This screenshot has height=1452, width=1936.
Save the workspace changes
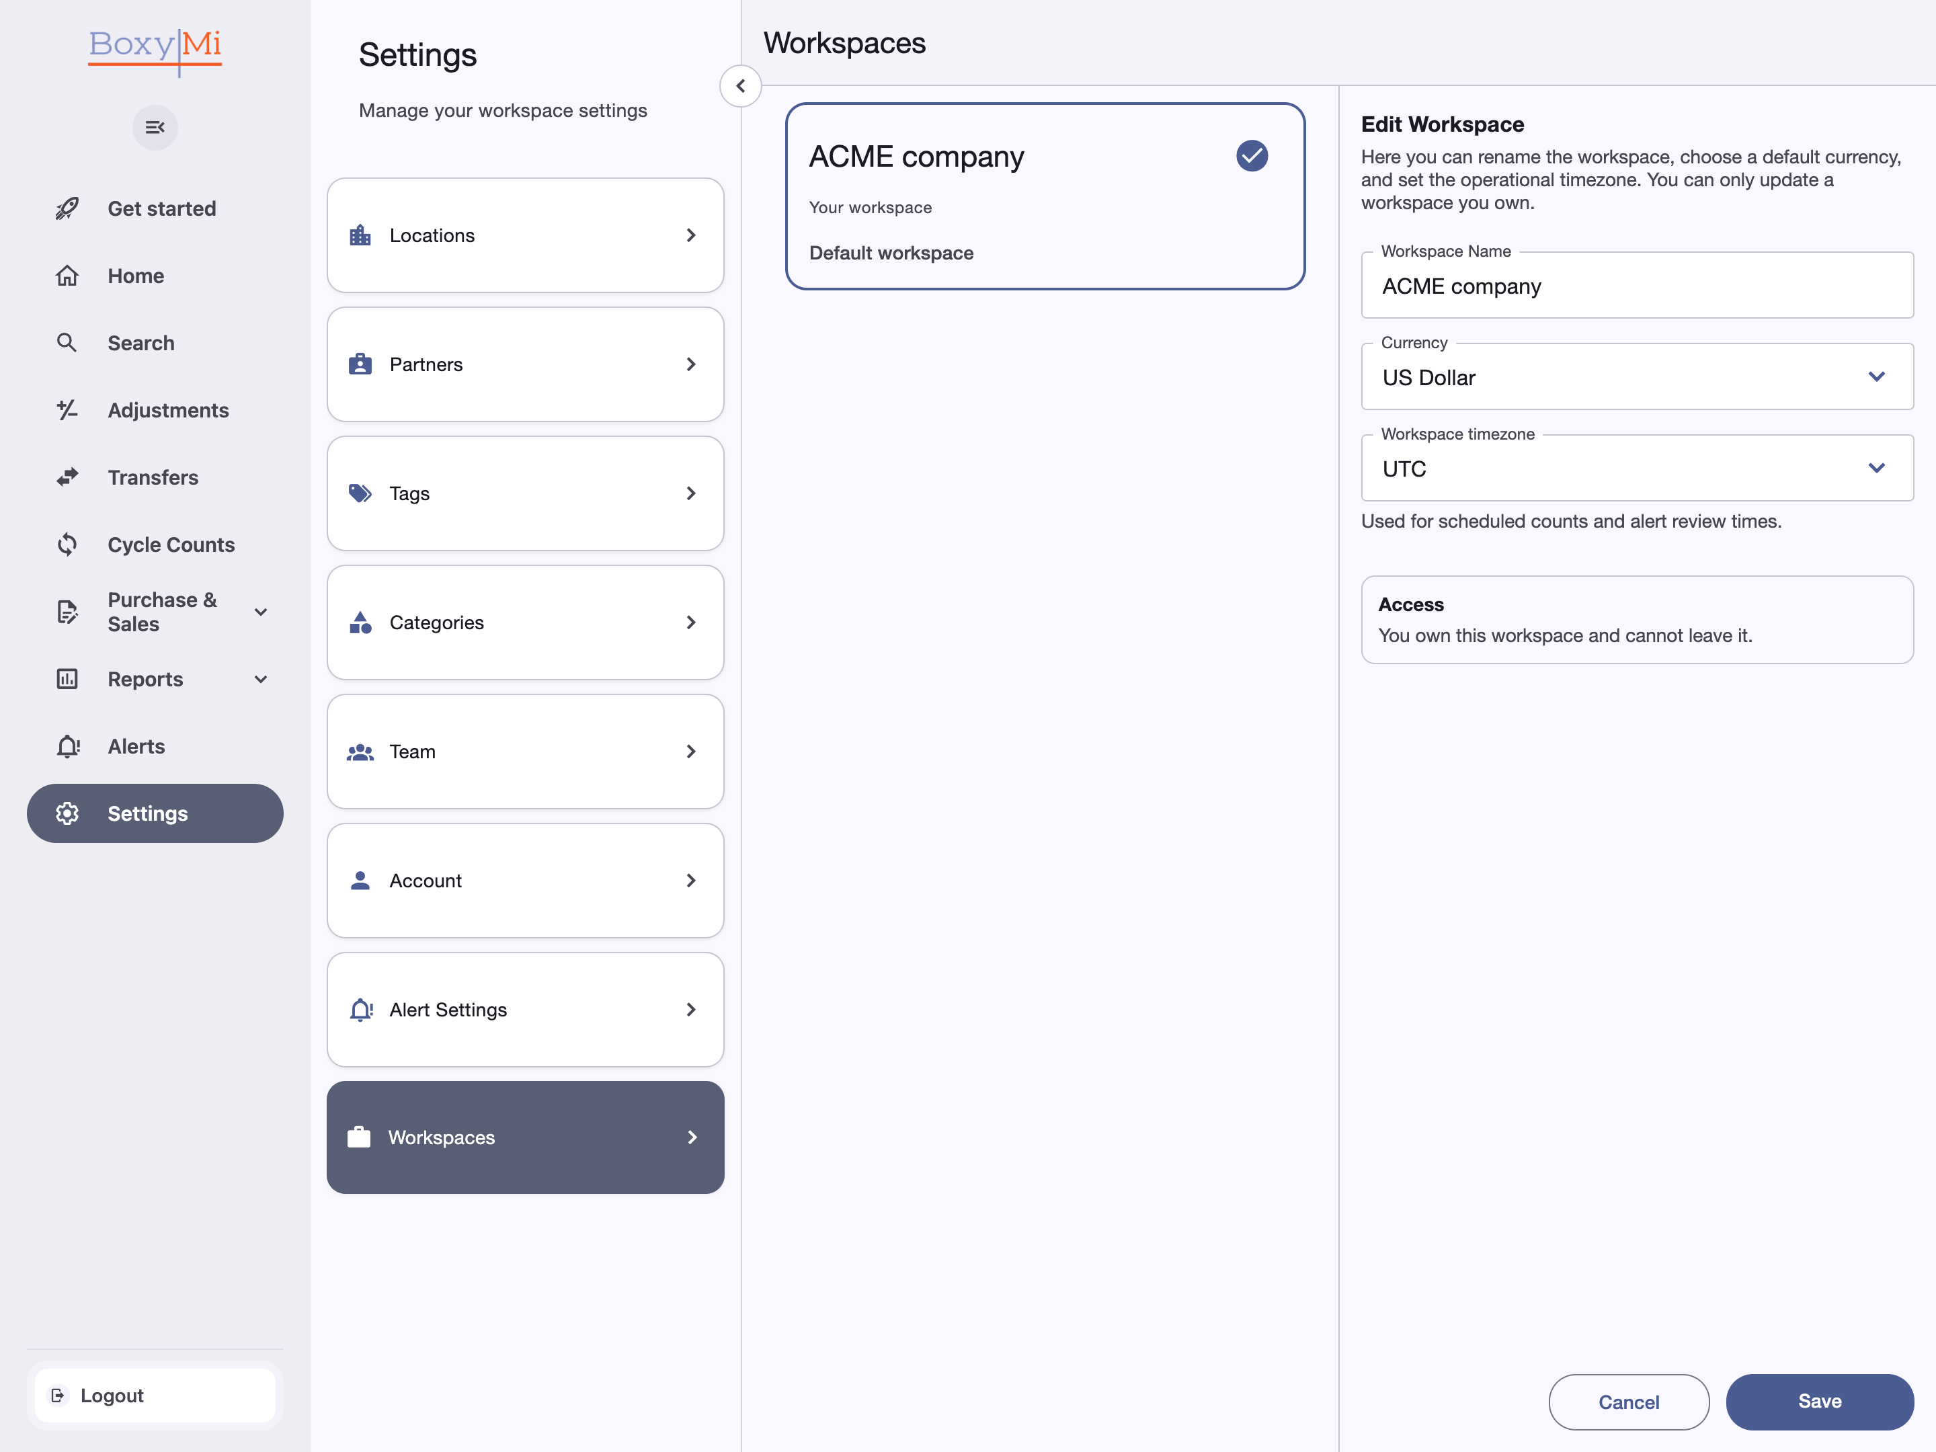(x=1820, y=1401)
